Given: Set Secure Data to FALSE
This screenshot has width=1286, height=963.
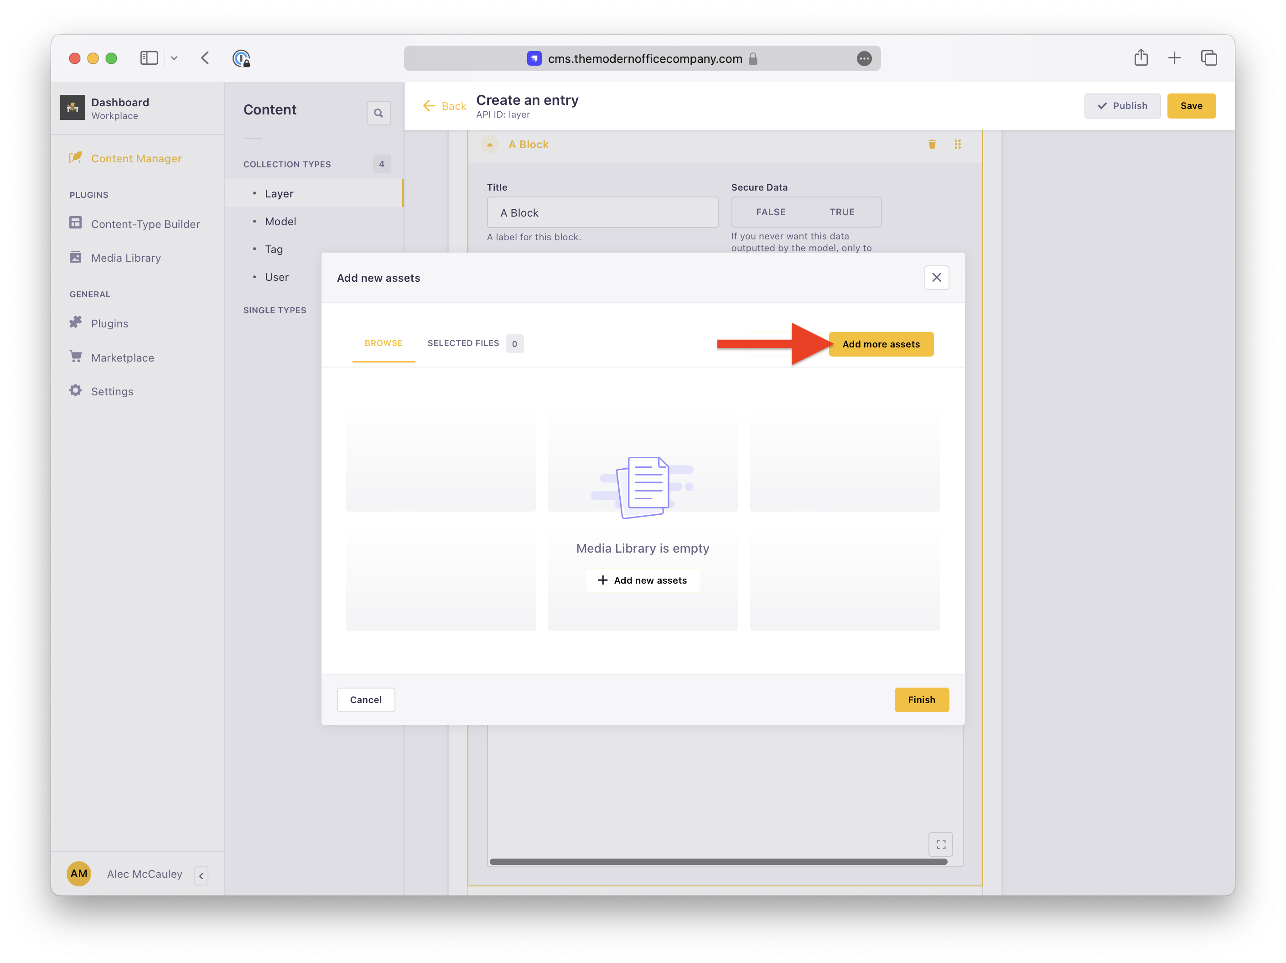Looking at the screenshot, I should [x=770, y=212].
